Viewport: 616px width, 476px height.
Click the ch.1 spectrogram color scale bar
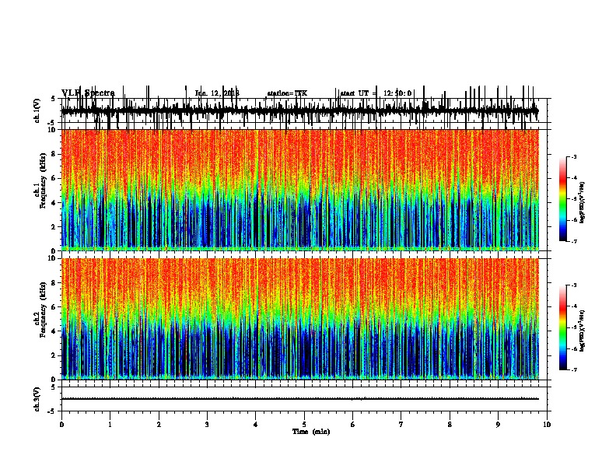pyautogui.click(x=563, y=199)
